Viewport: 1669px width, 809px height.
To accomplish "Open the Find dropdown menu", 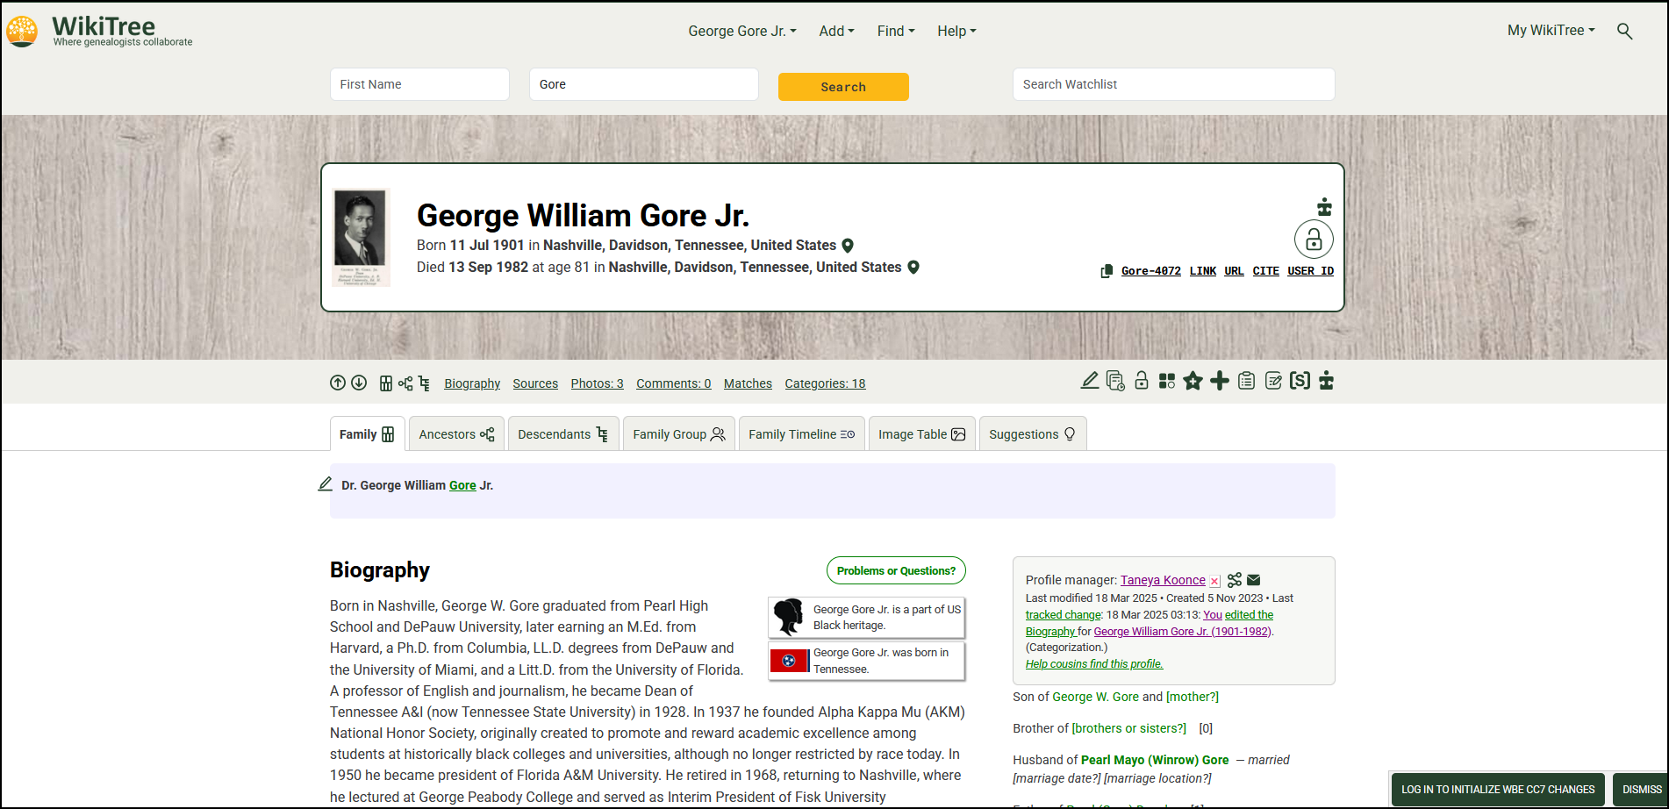I will pos(896,31).
